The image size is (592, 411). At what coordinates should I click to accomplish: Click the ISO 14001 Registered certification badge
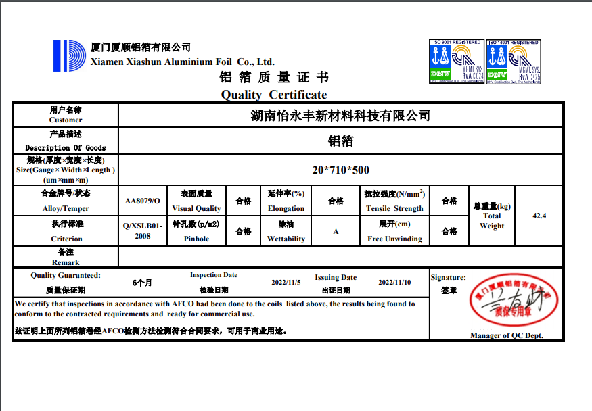[x=514, y=62]
